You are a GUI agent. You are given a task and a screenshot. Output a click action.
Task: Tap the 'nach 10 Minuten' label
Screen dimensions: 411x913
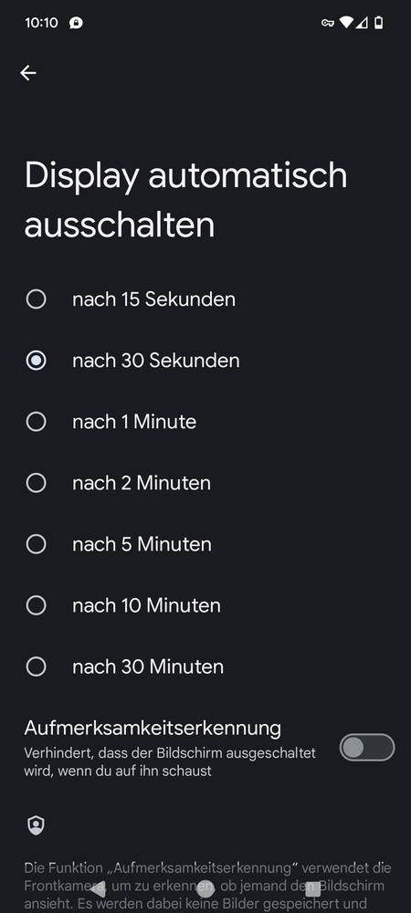(146, 605)
